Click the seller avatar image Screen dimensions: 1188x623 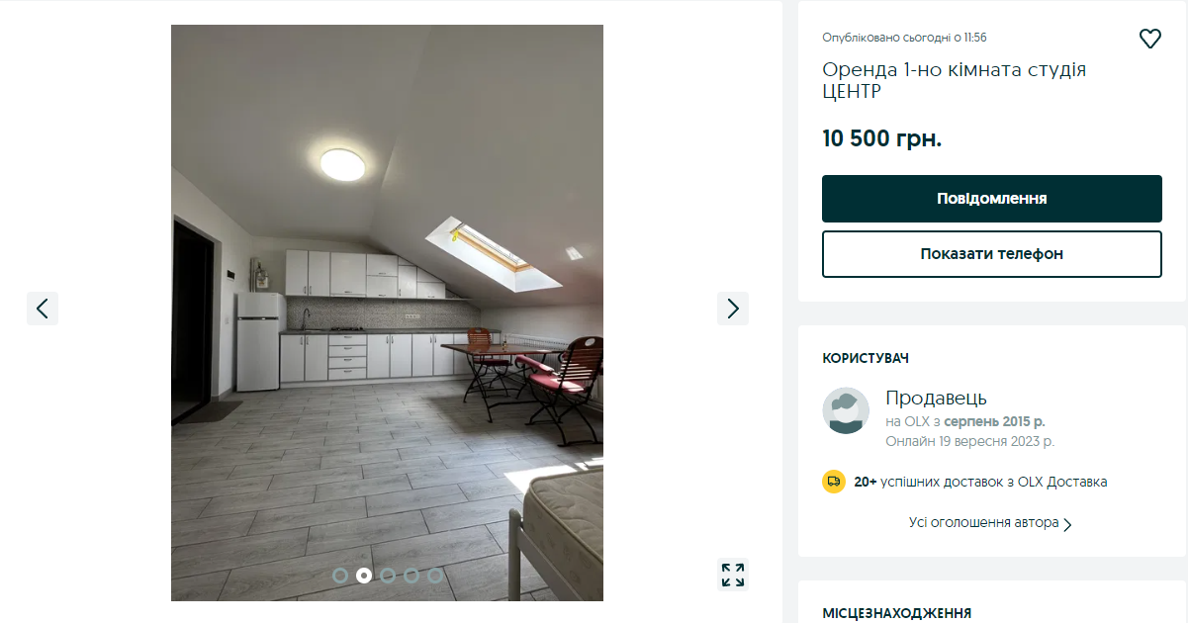click(x=846, y=410)
